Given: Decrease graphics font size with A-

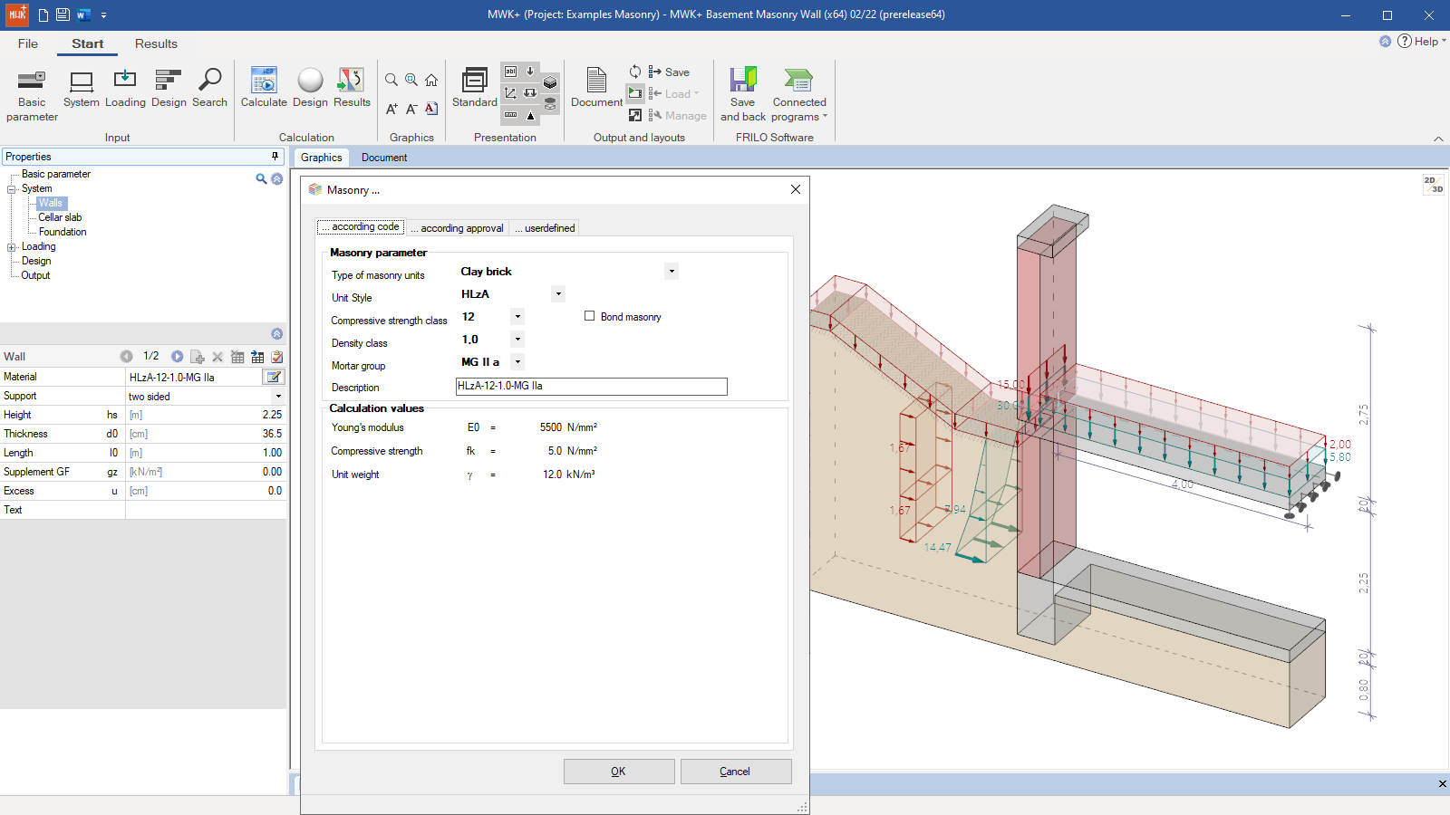Looking at the screenshot, I should (411, 109).
